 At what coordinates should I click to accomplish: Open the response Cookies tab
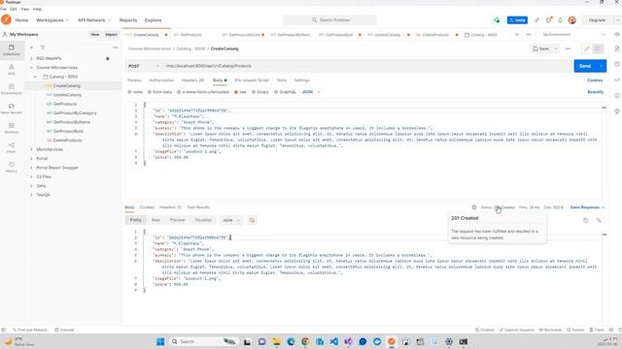pos(147,207)
